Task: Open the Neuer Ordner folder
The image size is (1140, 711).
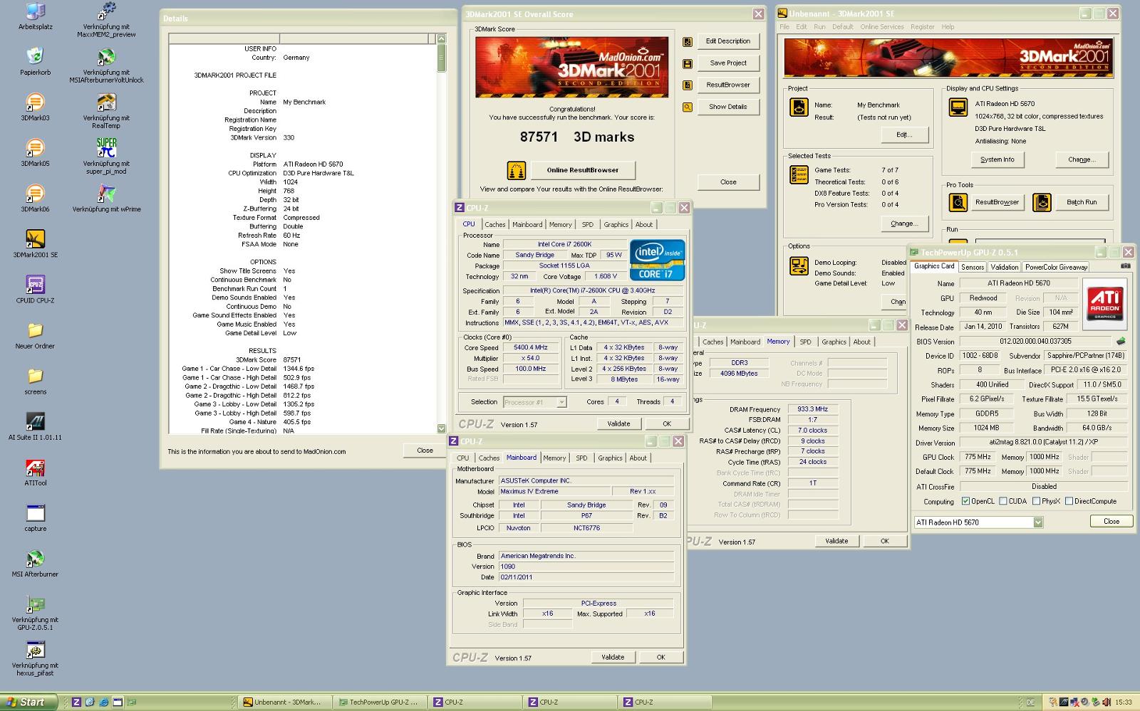Action: click(x=35, y=330)
